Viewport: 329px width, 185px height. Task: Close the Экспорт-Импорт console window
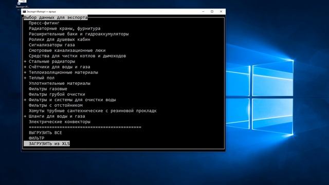tap(221, 11)
